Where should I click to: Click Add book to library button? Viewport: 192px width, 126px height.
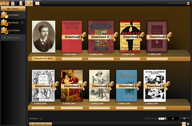click(40, 124)
